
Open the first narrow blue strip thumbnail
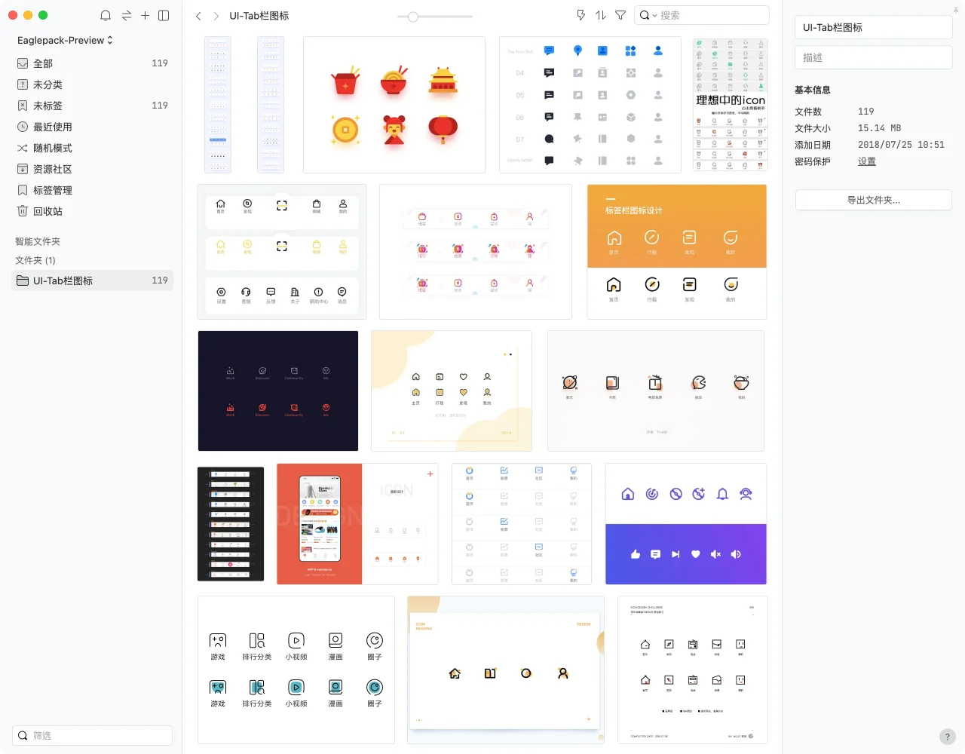(x=218, y=105)
